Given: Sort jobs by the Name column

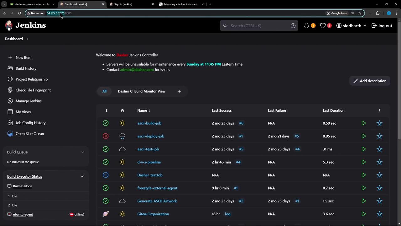Looking at the screenshot, I should coord(144,110).
